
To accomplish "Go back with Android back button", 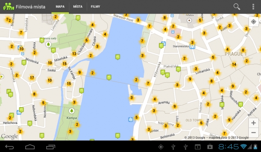I will (9, 147).
